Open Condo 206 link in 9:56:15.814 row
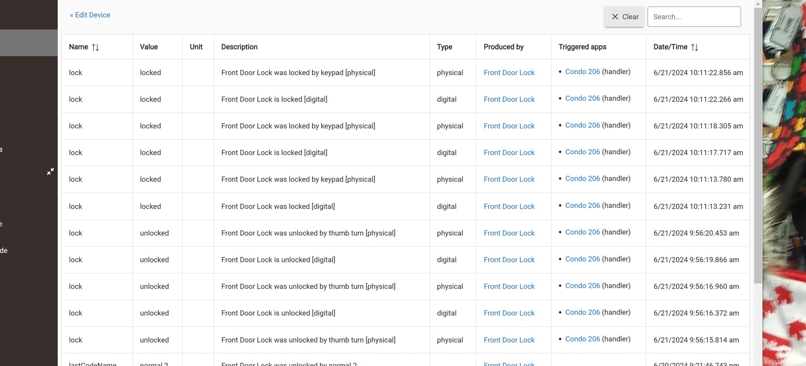Screen dimensions: 806x366 [x=582, y=339]
